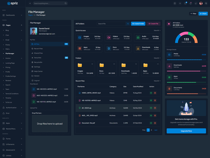Click the search magnifier beside Search File

point(128,24)
